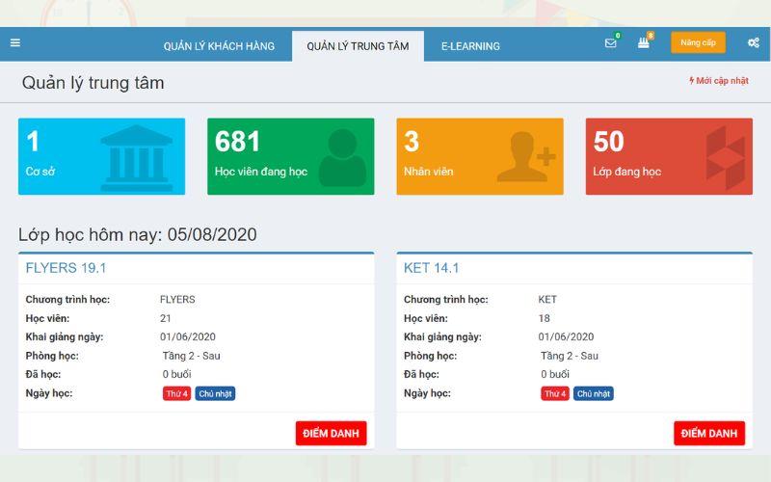Click the student icon on Học viên card
This screenshot has width=771, height=482.
coord(342,157)
